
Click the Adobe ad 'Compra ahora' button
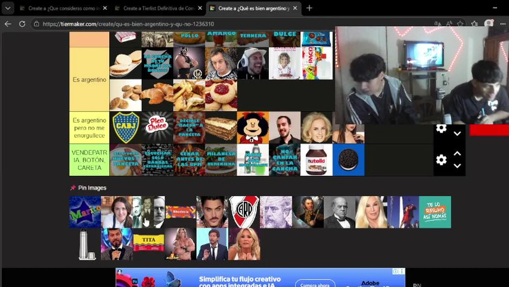(x=315, y=284)
